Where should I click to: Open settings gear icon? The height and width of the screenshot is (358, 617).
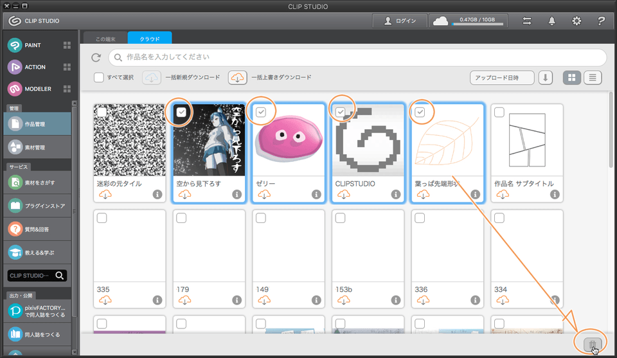577,21
